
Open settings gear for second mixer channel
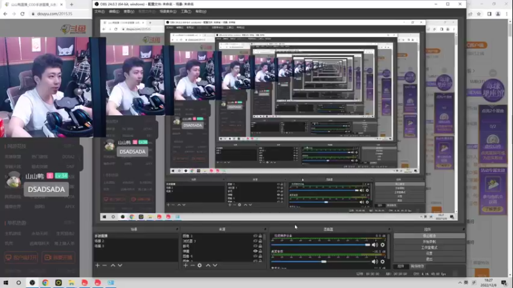(x=382, y=262)
